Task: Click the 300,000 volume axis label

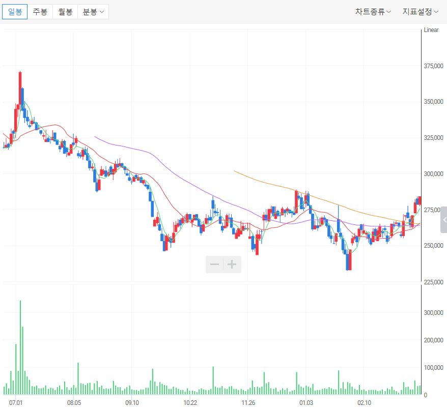Action: point(433,313)
